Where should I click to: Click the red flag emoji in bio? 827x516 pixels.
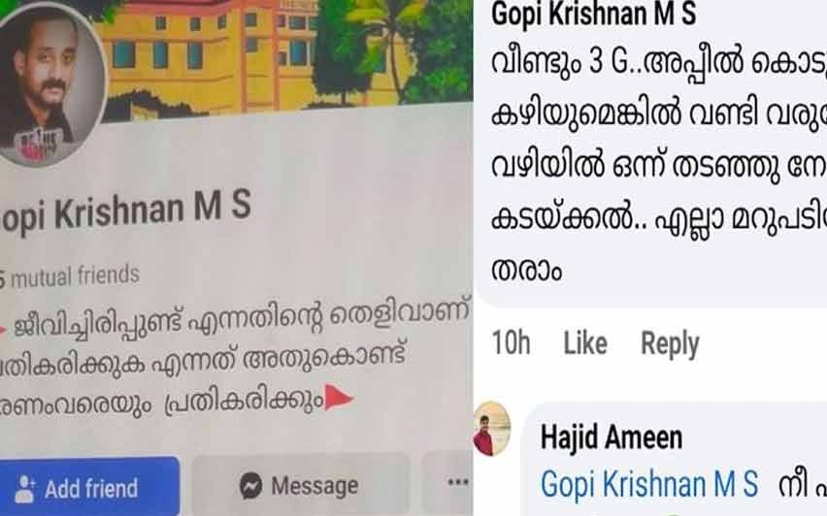click(338, 398)
